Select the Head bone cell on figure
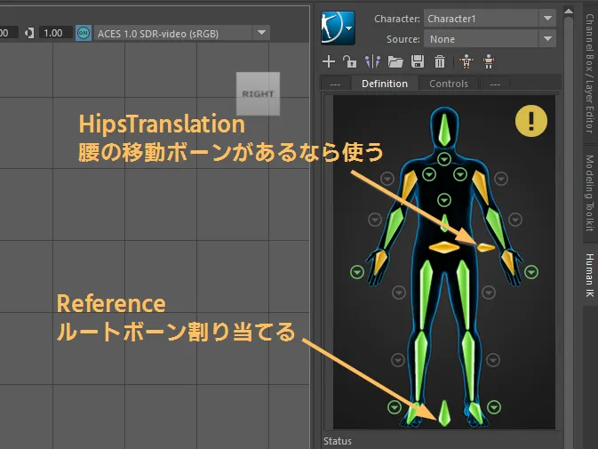Viewport: 598px width, 449px height. (444, 129)
